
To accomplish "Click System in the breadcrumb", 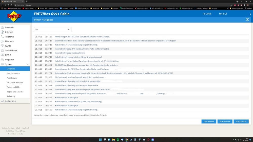I will [x=37, y=20].
